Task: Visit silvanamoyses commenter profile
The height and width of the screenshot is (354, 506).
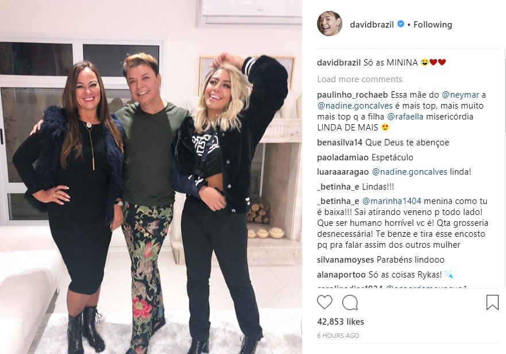Action: 345,260
